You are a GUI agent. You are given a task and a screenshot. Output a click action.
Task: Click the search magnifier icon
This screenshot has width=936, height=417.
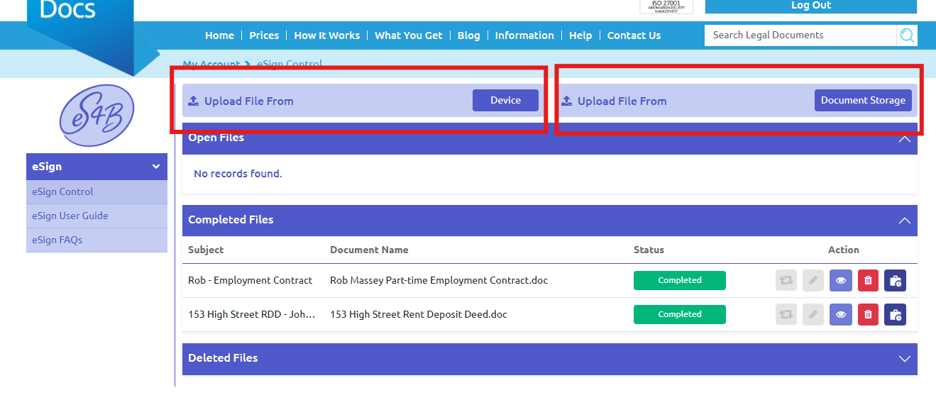907,35
